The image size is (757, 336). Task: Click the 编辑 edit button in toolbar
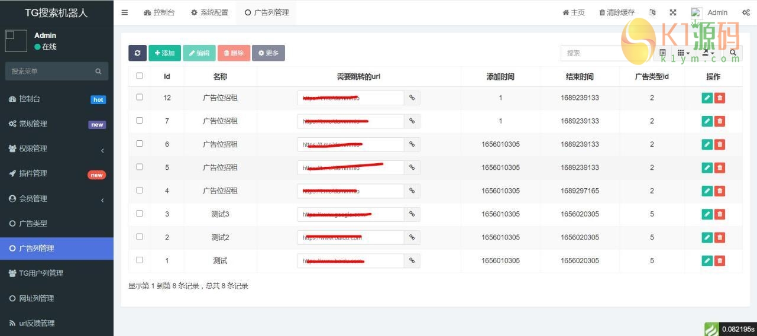click(x=199, y=53)
